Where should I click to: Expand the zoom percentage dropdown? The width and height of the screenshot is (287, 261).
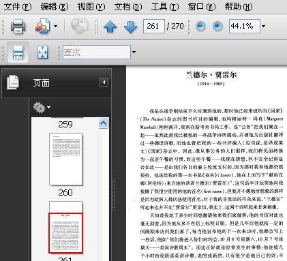[x=263, y=26]
